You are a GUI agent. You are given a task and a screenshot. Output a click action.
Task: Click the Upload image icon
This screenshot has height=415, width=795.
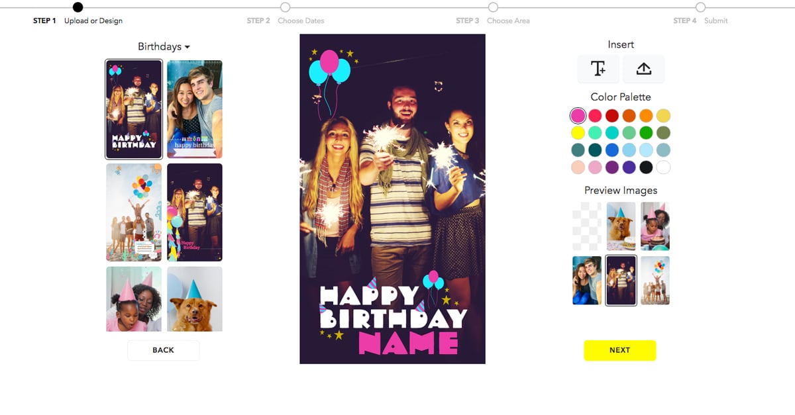point(643,69)
